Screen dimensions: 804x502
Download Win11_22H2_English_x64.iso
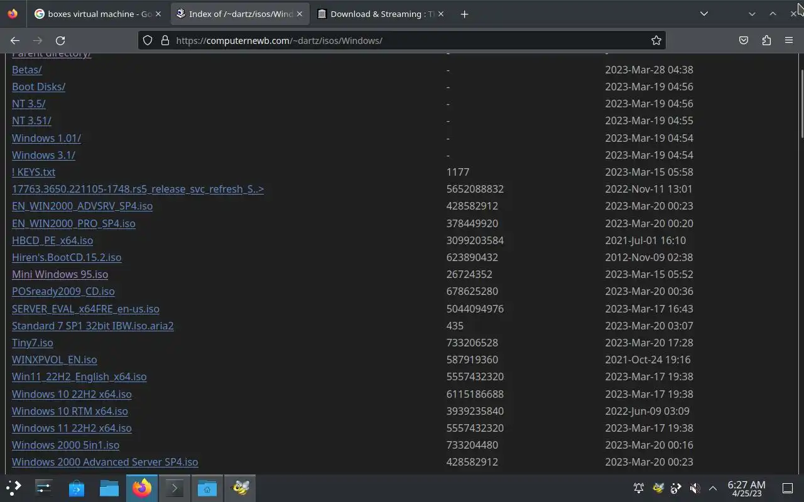(79, 376)
